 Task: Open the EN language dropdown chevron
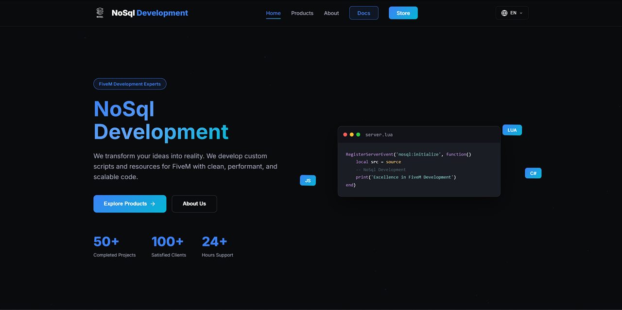521,13
